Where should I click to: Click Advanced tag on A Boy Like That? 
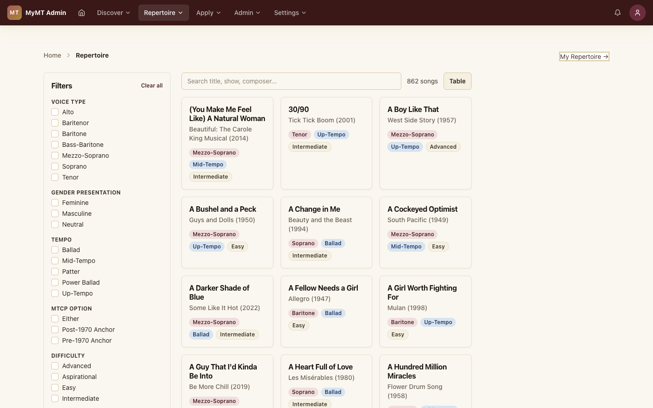443,147
